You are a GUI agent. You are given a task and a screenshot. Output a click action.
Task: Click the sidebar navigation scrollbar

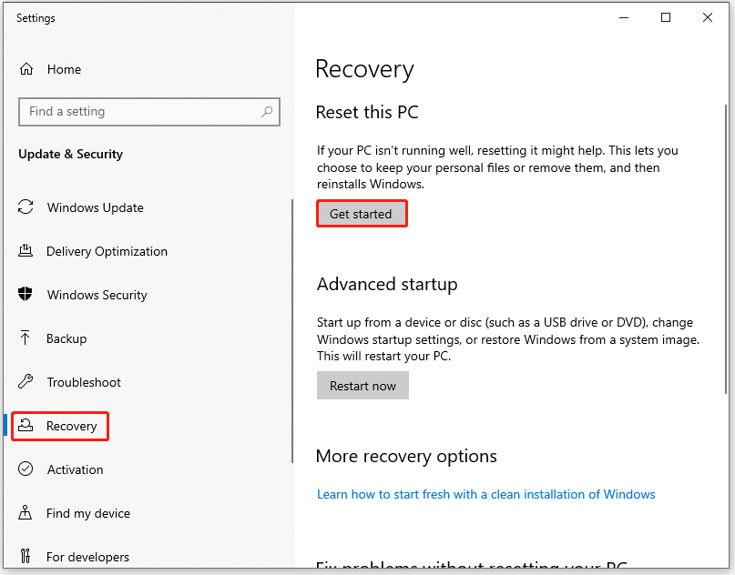point(292,331)
